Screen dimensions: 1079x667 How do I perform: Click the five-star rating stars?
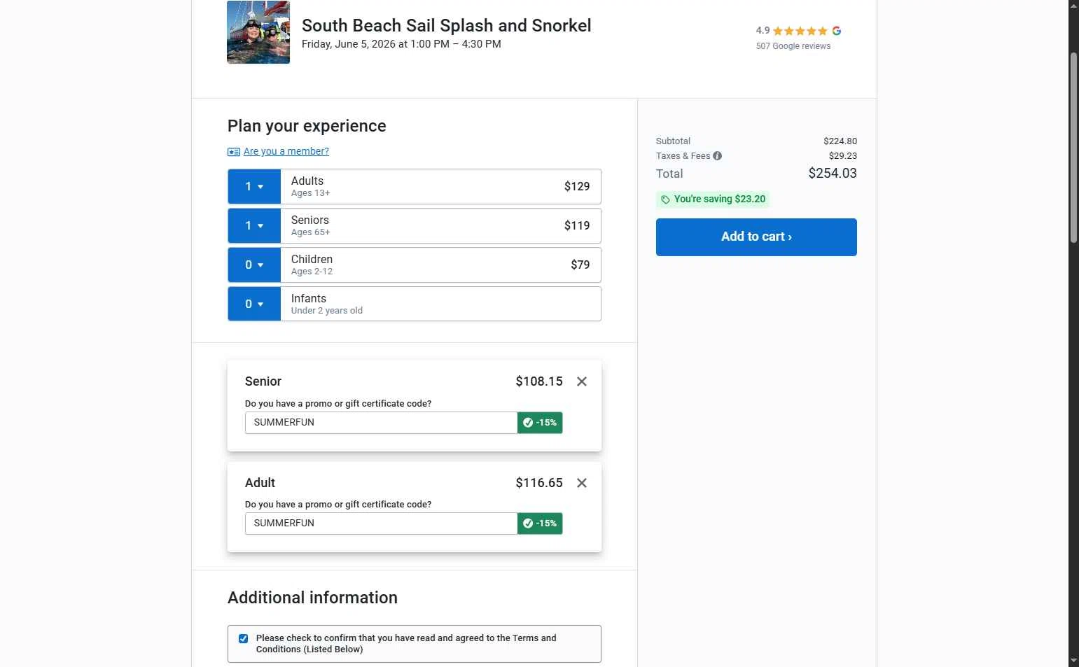800,31
